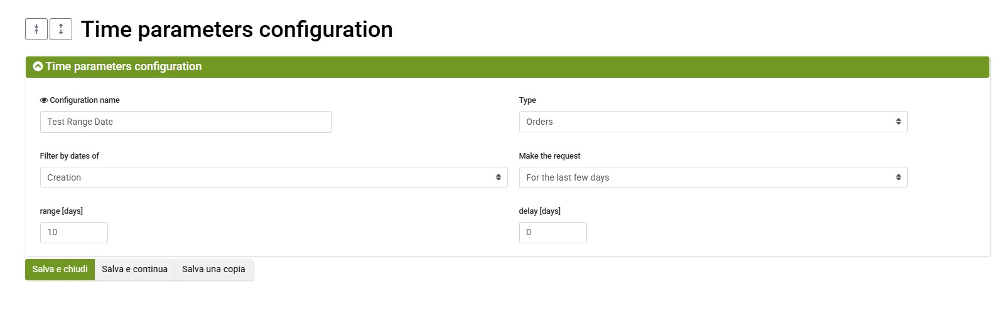The width and height of the screenshot is (1007, 311).
Task: Click caret arrows of 'For the last few days'
Action: click(x=898, y=177)
